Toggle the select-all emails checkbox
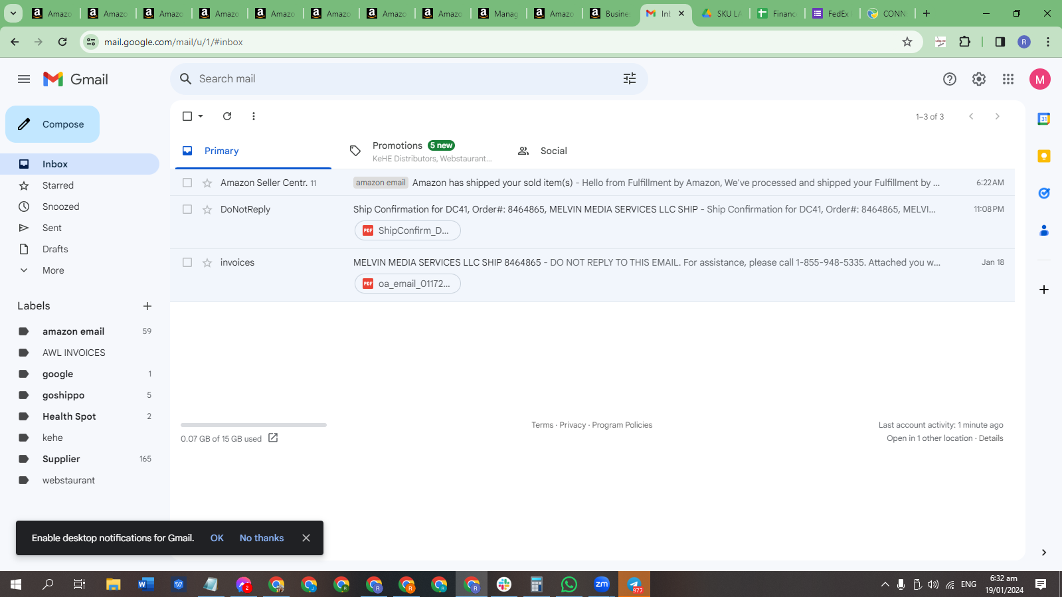Screen dimensions: 1062x597 click(187, 116)
